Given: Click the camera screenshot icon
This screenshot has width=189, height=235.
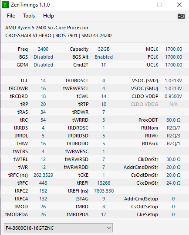Looking at the screenshot, I should [181, 16].
